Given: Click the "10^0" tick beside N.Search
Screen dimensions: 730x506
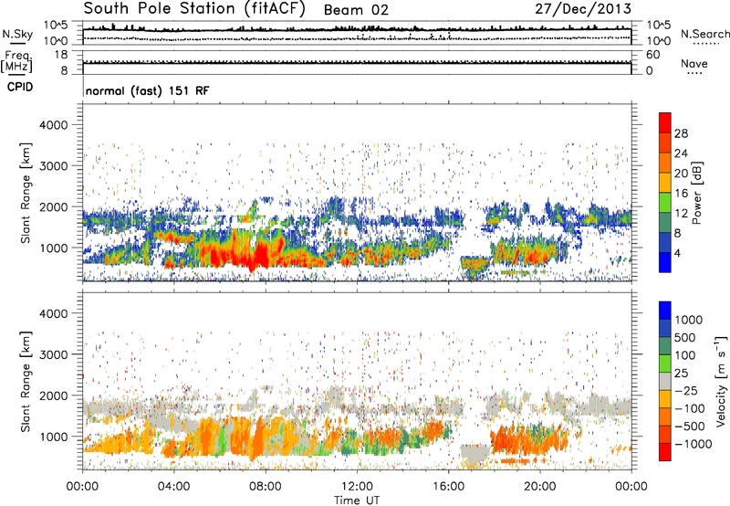Looking at the screenshot, I should (x=659, y=41).
